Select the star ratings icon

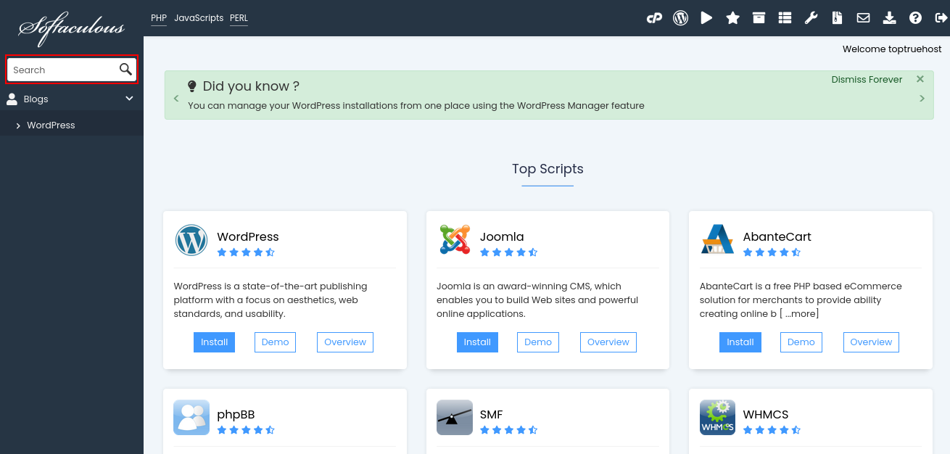732,17
